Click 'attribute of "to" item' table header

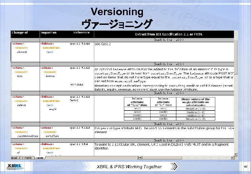click(163, 102)
